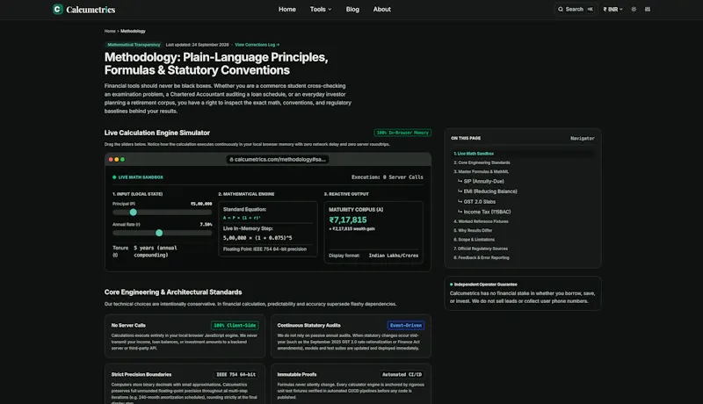This screenshot has width=703, height=404.
Task: Click the IEEE 754 64-bit badge
Action: tap(236, 374)
